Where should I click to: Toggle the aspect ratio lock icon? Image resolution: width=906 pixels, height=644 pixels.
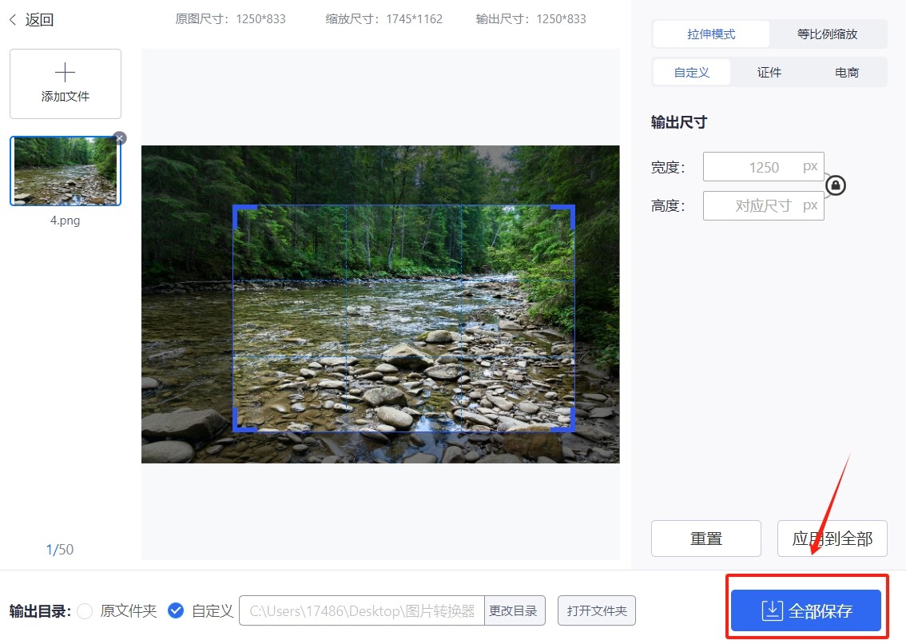tap(836, 186)
